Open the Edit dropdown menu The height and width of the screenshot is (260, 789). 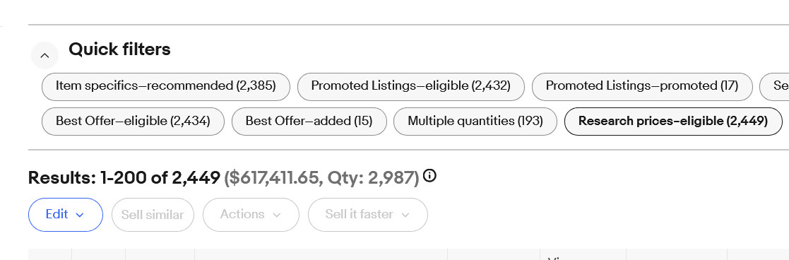click(x=66, y=215)
